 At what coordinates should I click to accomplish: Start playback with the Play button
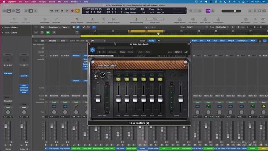point(67,11)
